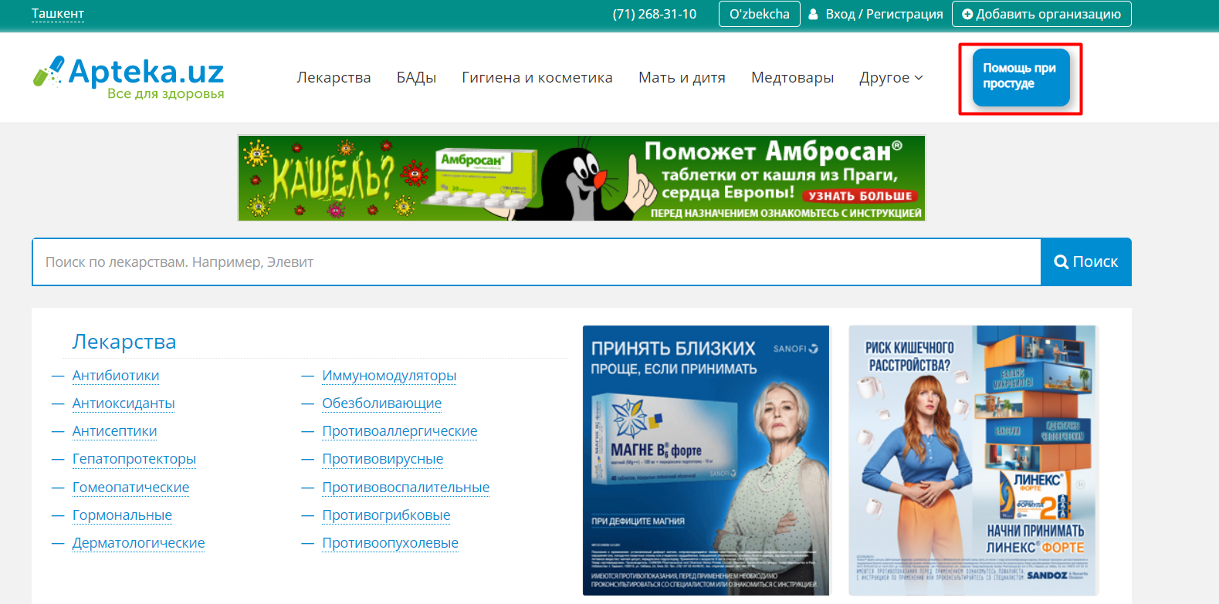Go to Гигиена и косметика section
1219x604 pixels.
click(x=537, y=77)
